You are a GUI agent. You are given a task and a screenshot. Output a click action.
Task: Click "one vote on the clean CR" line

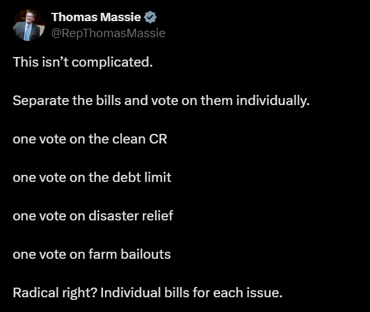90,139
